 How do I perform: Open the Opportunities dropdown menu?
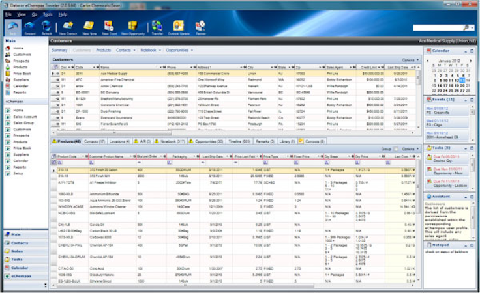190,50
